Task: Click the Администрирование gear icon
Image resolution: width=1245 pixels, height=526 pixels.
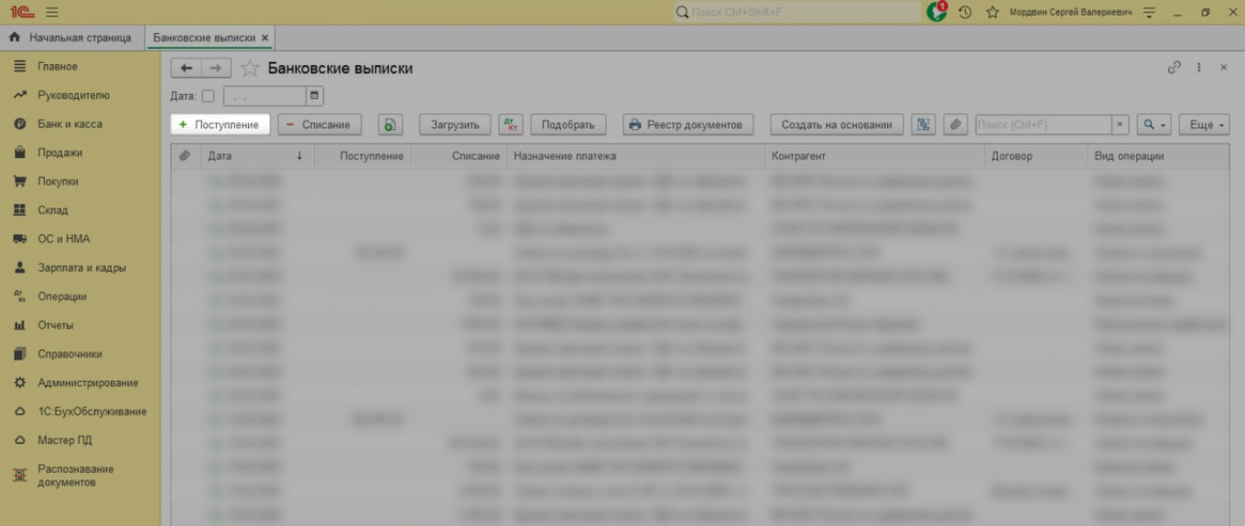Action: 19,382
